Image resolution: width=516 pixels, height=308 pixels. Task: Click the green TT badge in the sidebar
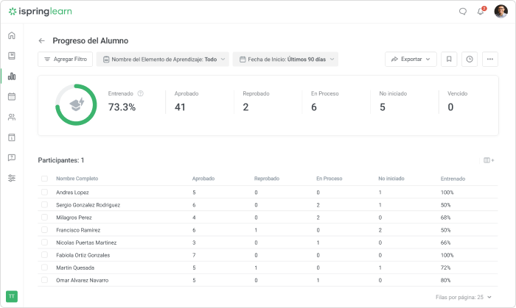click(12, 296)
